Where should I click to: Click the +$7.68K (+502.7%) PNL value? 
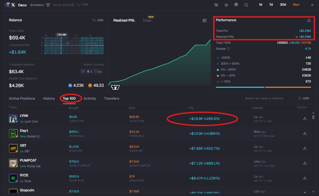(205, 148)
